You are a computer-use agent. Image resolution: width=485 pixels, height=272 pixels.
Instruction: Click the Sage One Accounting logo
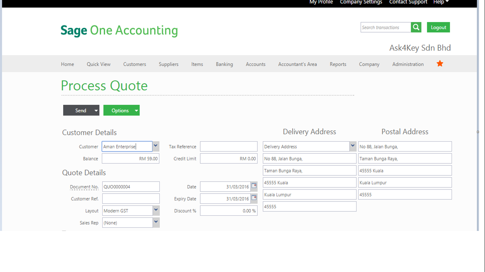coord(119,30)
